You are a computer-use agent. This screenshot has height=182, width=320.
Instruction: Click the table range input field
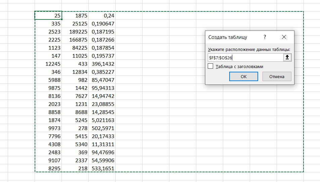[245, 58]
